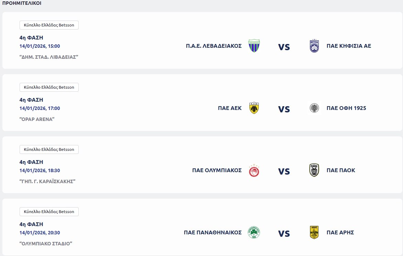Image resolution: width=403 pixels, height=256 pixels.
Task: Select the ΠΑΕ ΟΦΗ 1925 team name
Action: (346, 108)
